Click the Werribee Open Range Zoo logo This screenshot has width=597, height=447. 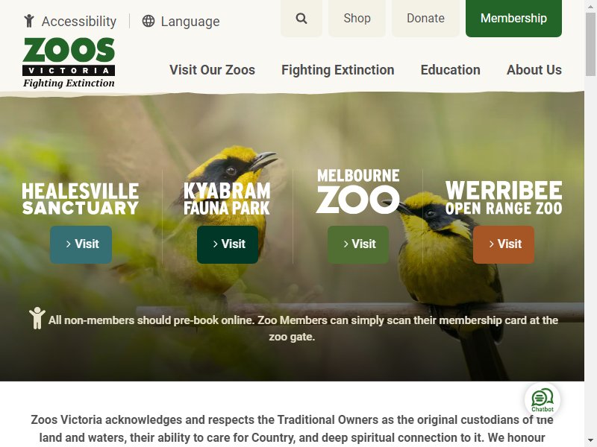[504, 197]
